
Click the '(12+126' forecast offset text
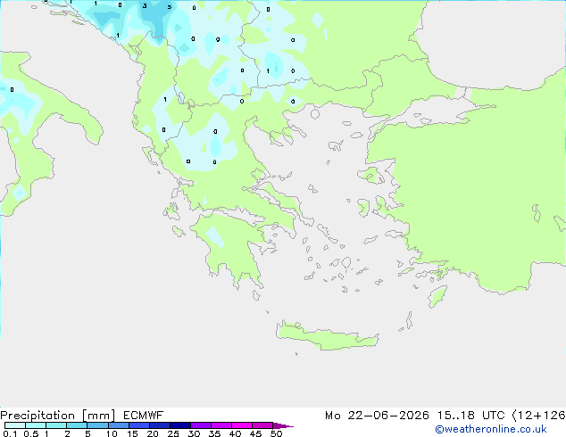[x=539, y=416]
